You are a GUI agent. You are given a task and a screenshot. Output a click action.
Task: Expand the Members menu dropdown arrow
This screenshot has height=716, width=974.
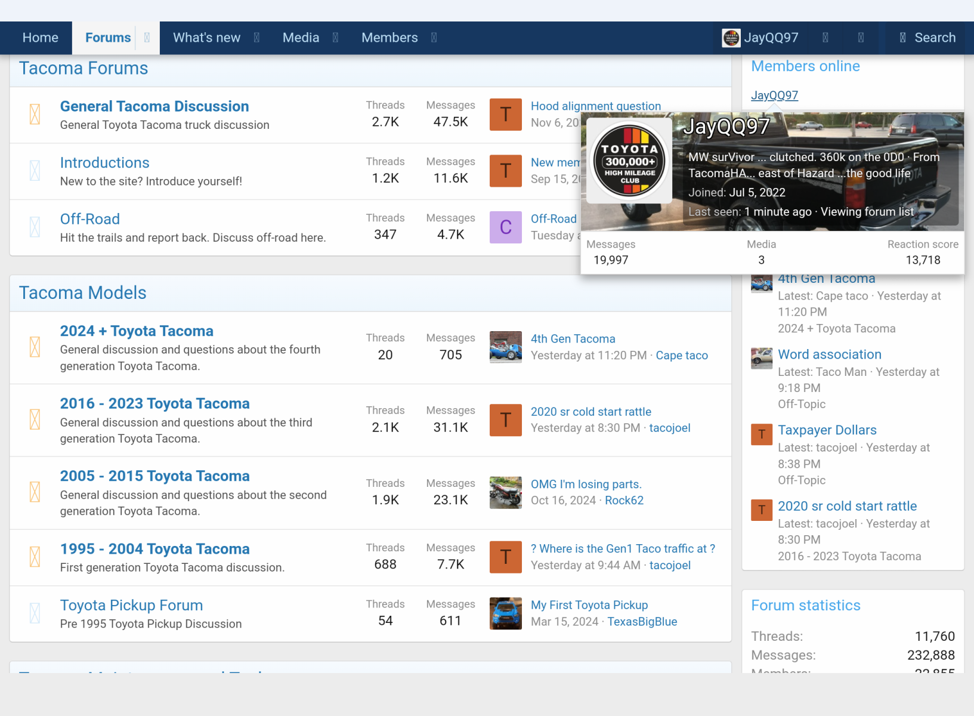pos(434,38)
